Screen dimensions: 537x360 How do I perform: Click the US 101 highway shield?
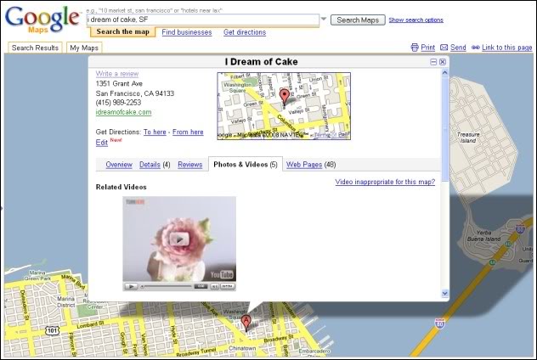(x=52, y=330)
